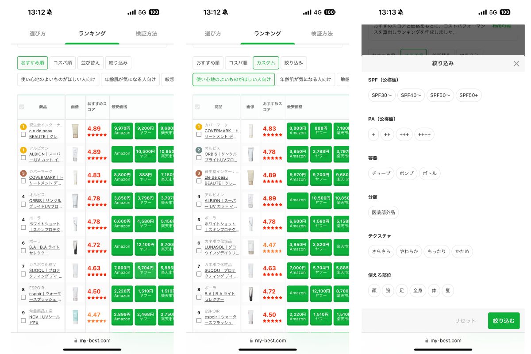Open the NOV product image, left screenshot

[75, 316]
